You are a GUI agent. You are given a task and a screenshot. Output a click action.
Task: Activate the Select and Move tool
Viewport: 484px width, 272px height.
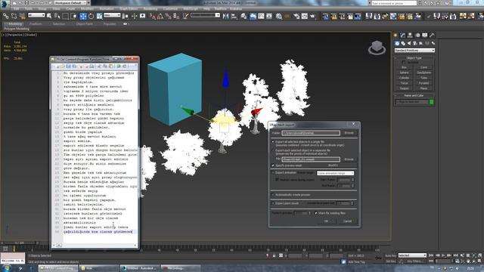(x=83, y=16)
